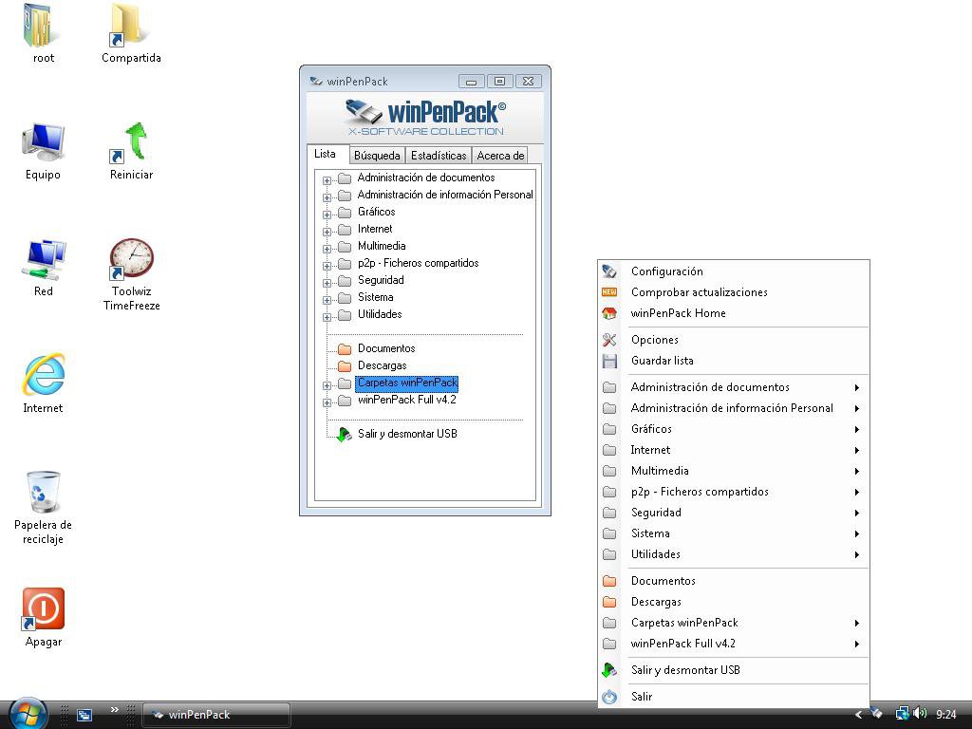This screenshot has width=972, height=729.
Task: Open the root folder desktop icon
Action: coord(43,26)
